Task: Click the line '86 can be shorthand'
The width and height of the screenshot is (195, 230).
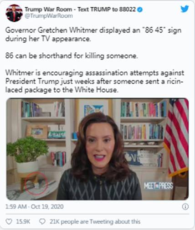Action: [x=72, y=56]
